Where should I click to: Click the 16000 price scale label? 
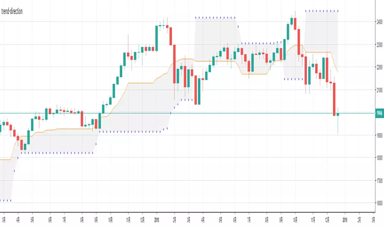click(x=379, y=203)
